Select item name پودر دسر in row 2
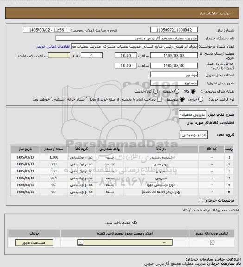 (x=161, y=164)
